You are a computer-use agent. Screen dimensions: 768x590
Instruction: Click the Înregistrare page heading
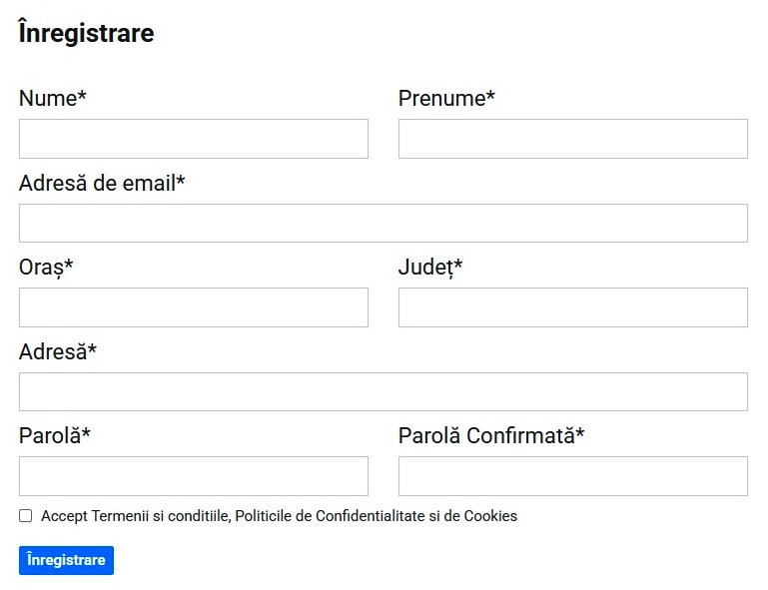[86, 33]
